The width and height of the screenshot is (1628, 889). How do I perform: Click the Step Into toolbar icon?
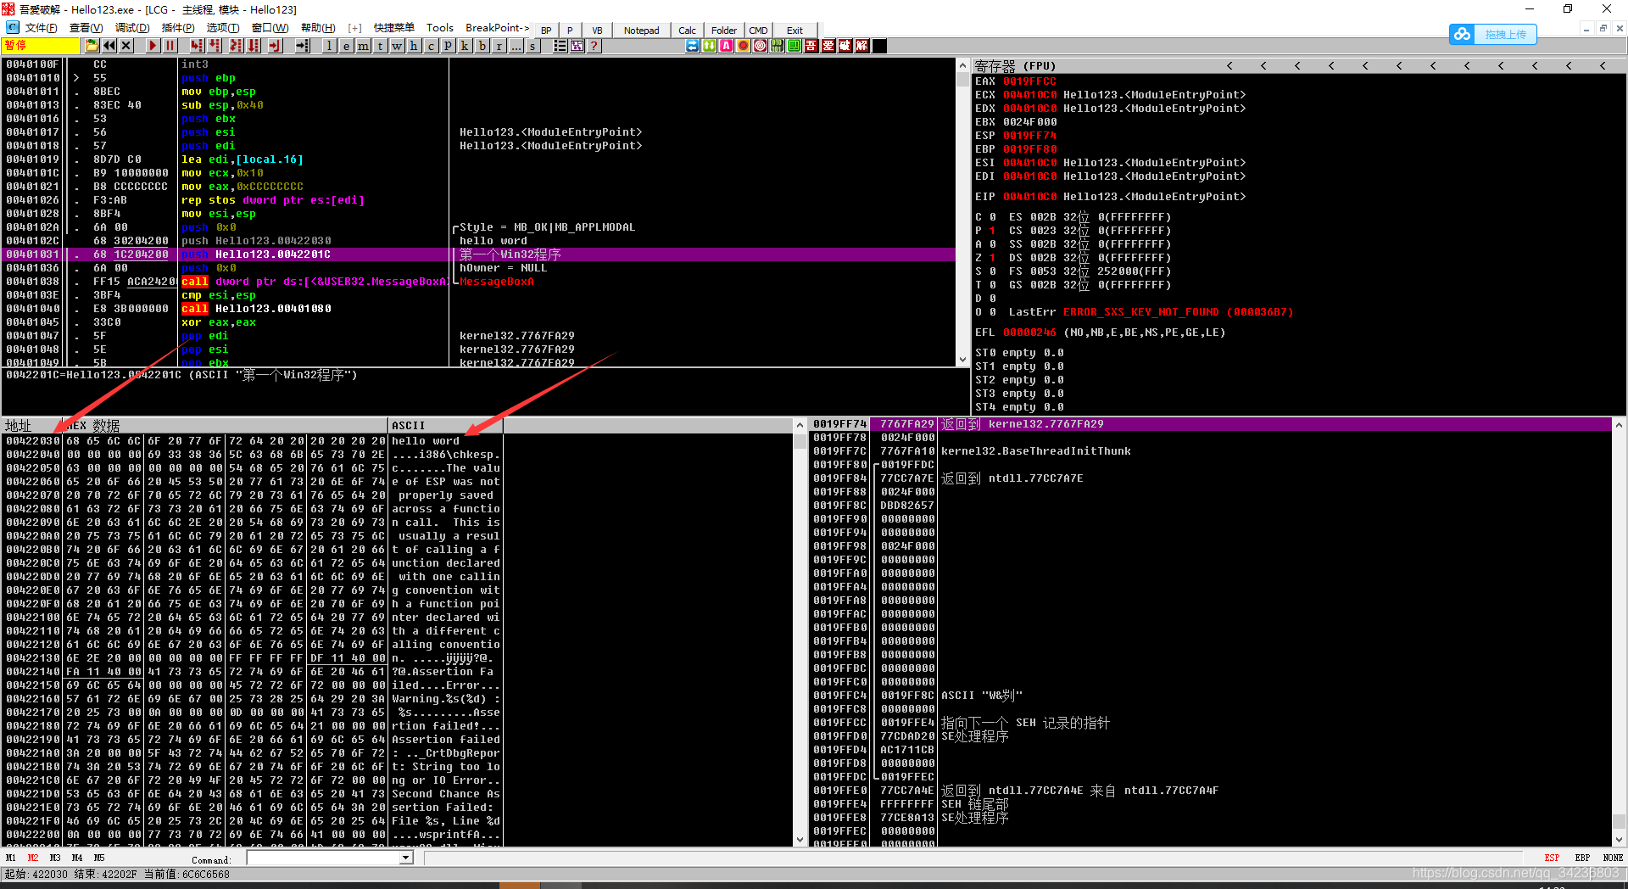tap(198, 46)
